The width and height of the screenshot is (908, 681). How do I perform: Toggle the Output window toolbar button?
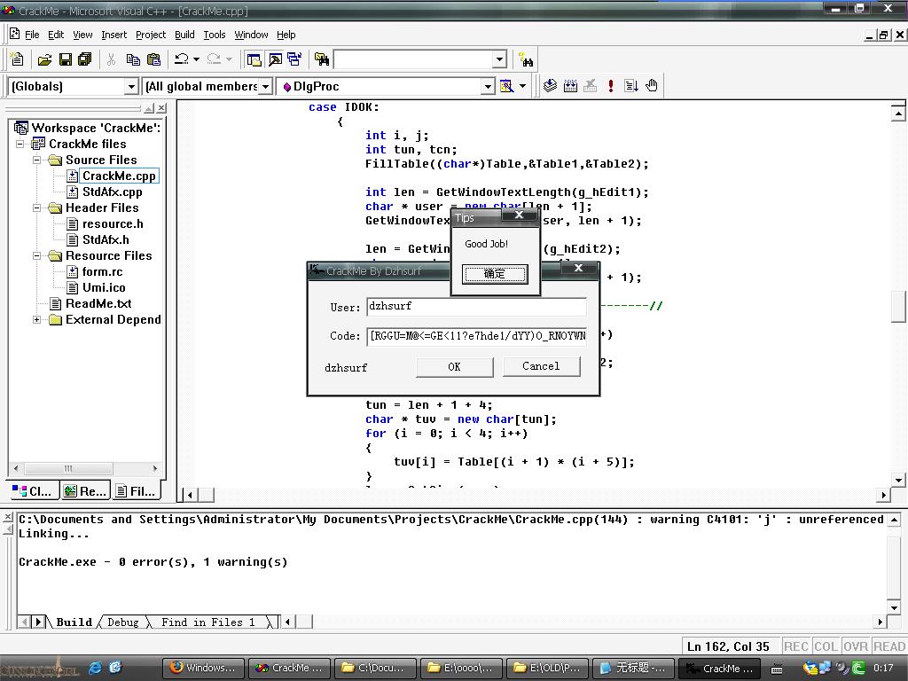click(x=275, y=59)
